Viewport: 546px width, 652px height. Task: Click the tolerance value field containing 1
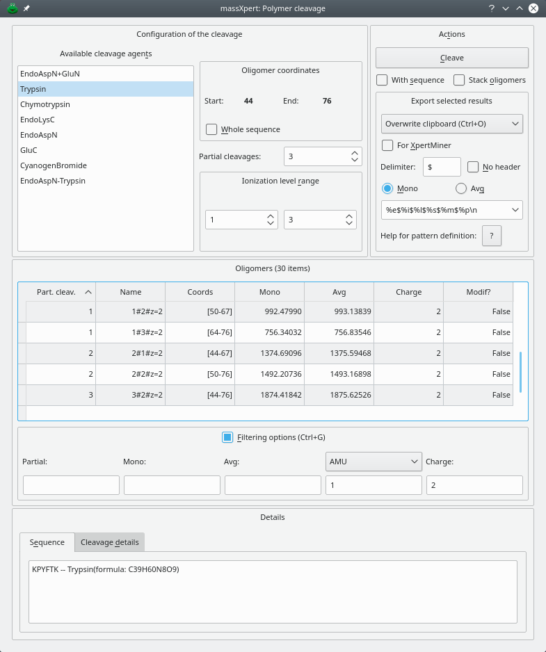click(374, 485)
